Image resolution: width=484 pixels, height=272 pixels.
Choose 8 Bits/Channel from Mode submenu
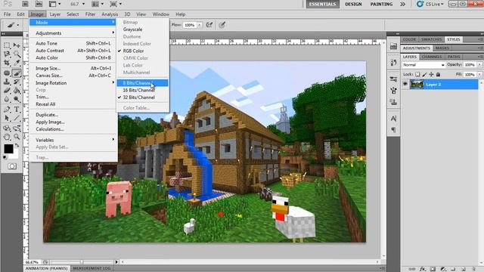pos(143,83)
